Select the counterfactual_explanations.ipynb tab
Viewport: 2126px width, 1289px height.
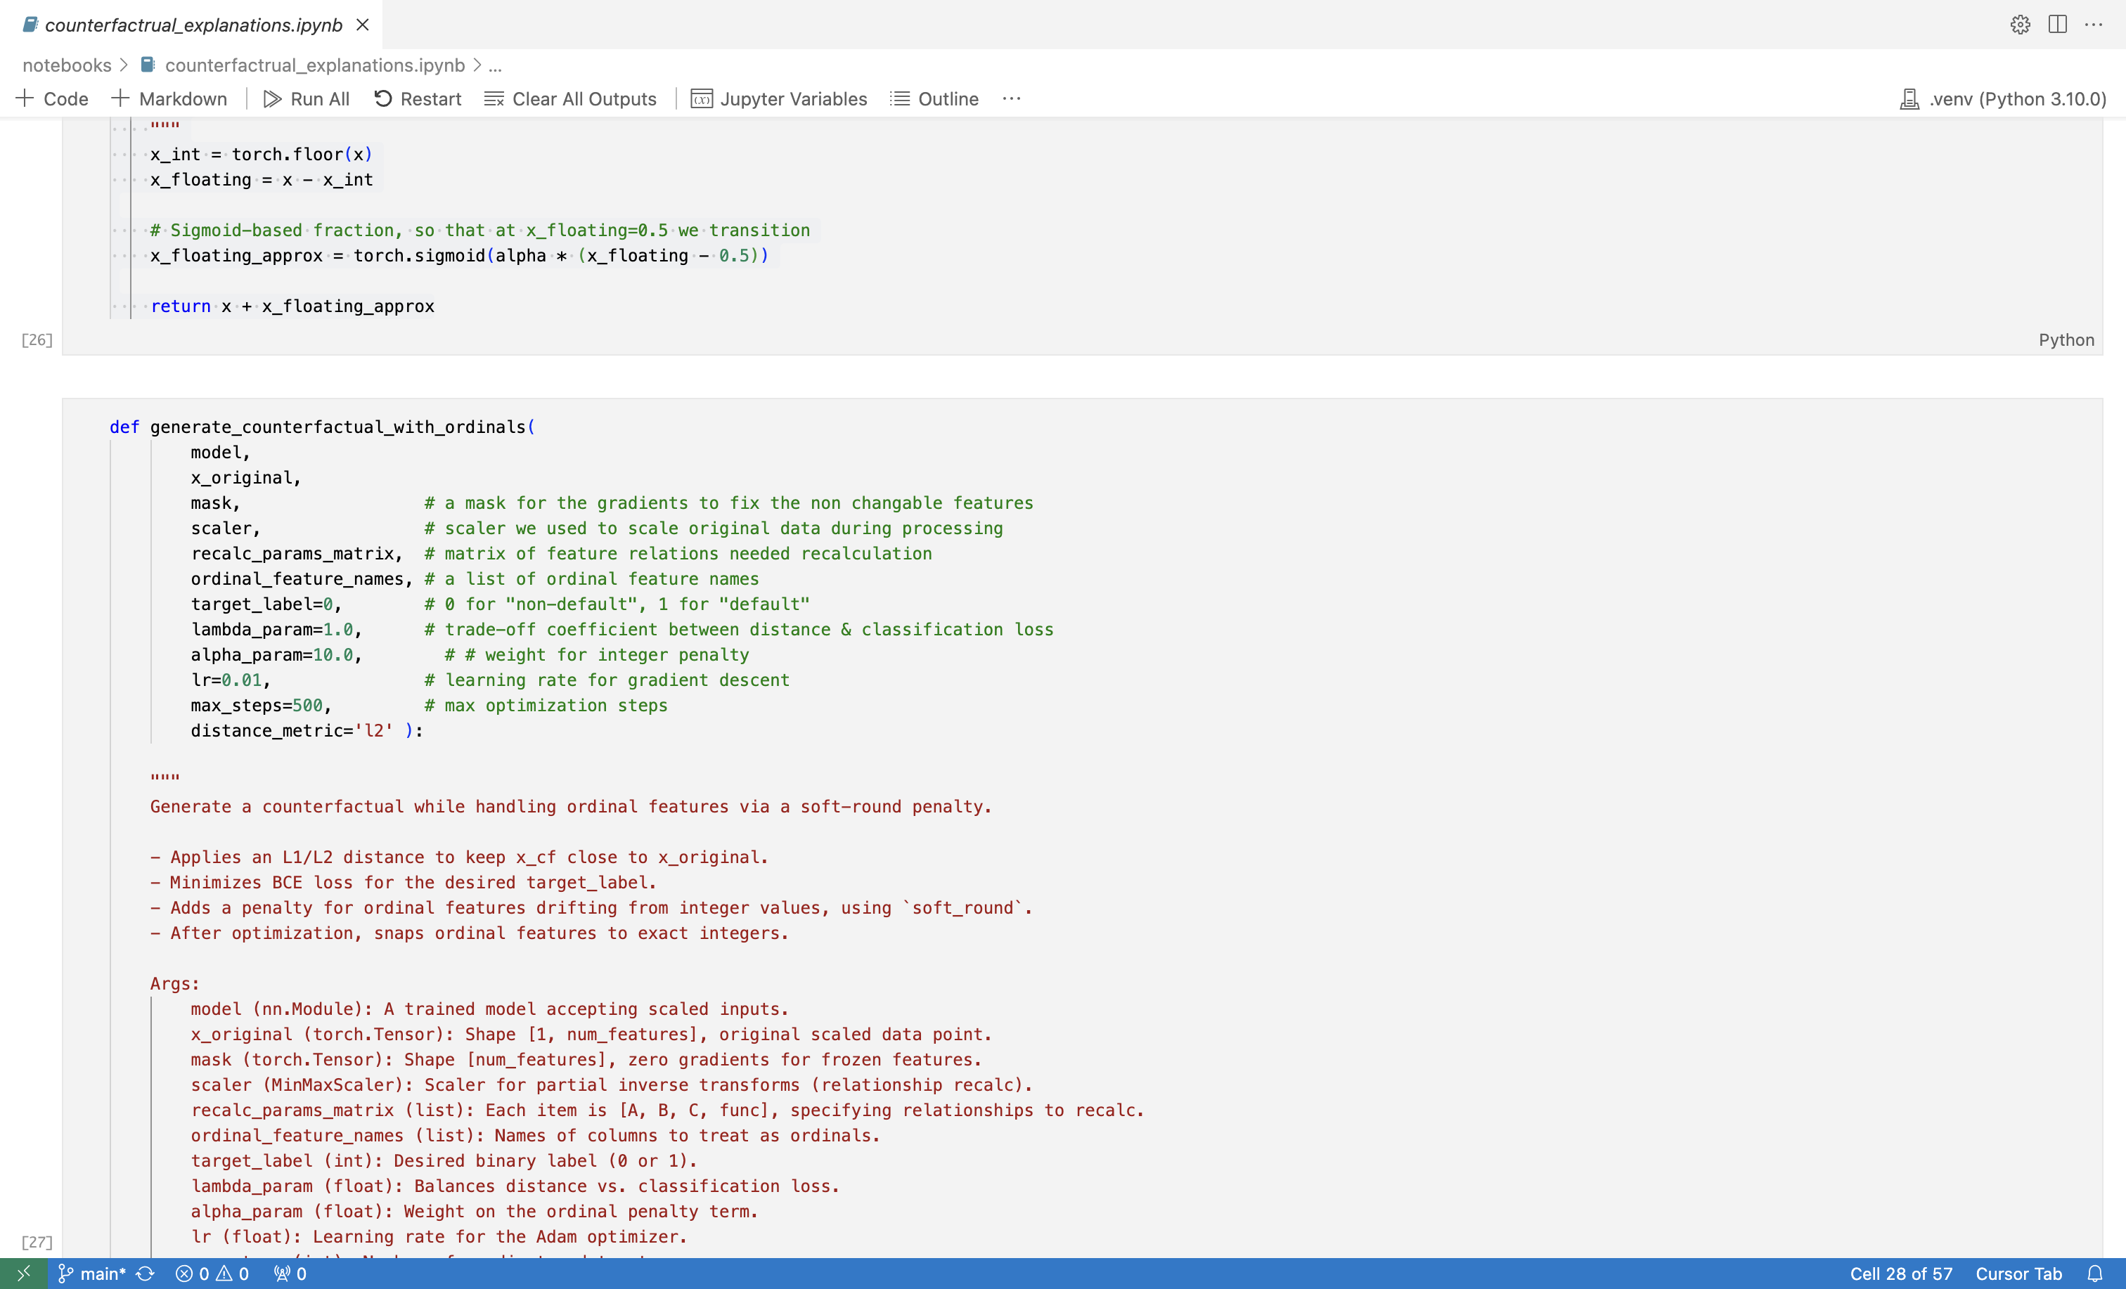(193, 25)
